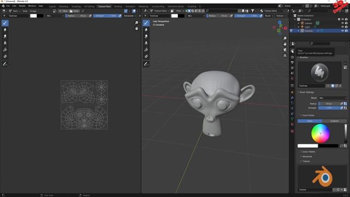Expand the Color Palette panel
Viewport: 350px width, 197px height.
[x=308, y=152]
